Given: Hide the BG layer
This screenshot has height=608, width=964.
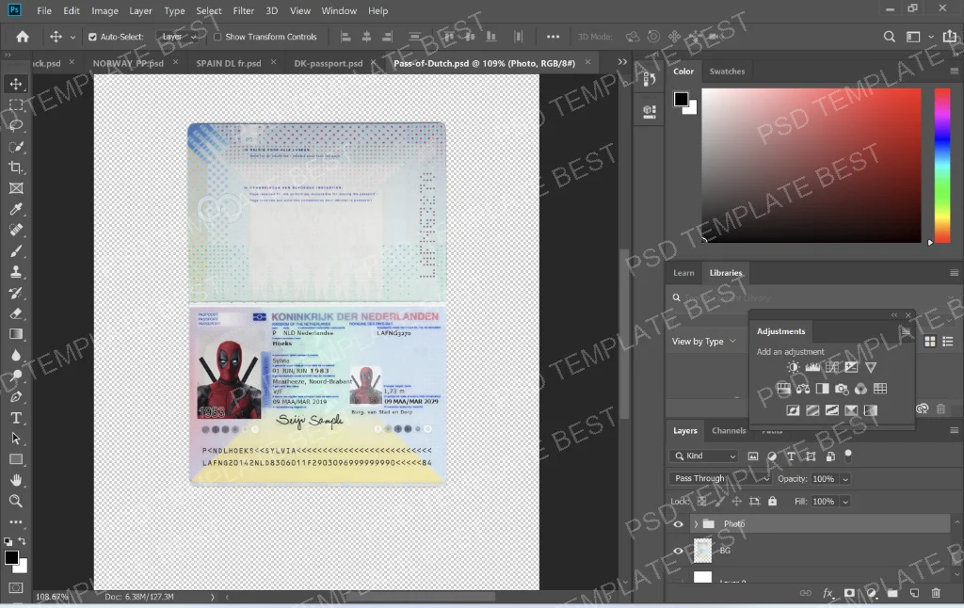Looking at the screenshot, I should pos(678,551).
